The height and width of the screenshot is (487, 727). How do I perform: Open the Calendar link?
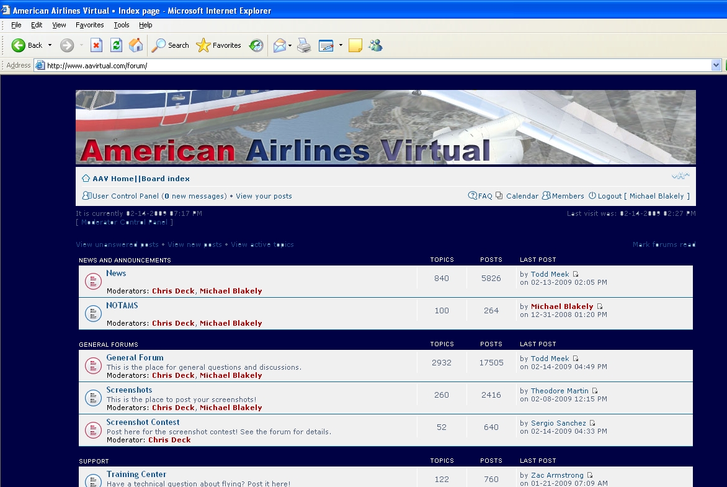[522, 196]
